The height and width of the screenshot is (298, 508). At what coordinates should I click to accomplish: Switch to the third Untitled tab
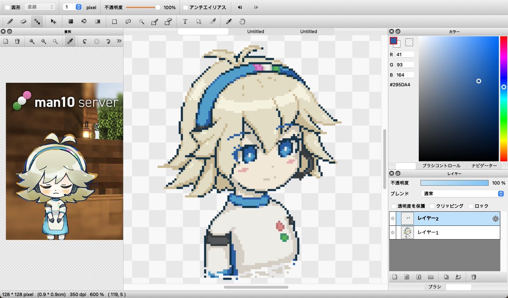point(309,31)
